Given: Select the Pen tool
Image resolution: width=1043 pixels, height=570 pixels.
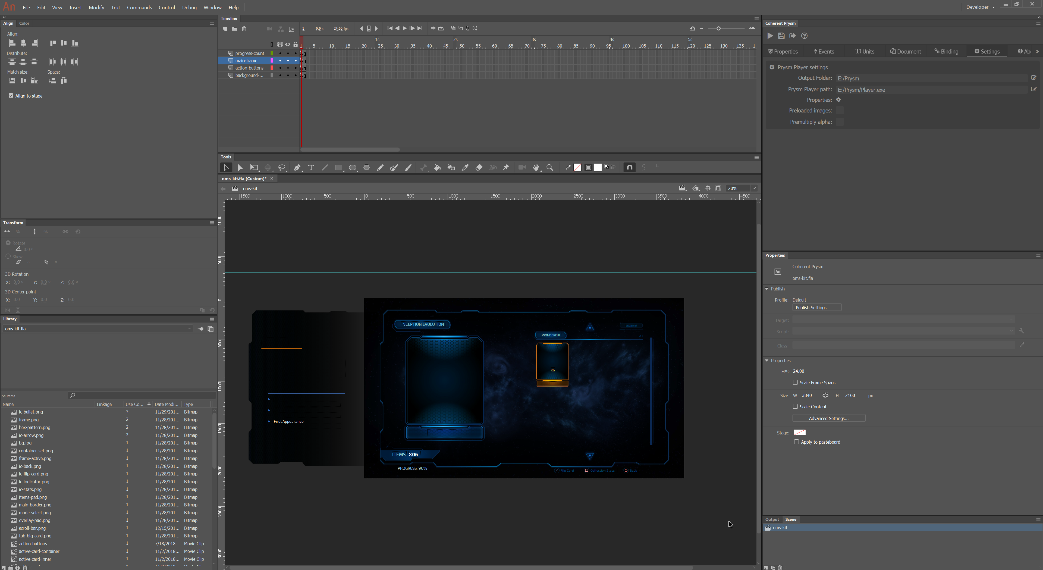Looking at the screenshot, I should [297, 167].
